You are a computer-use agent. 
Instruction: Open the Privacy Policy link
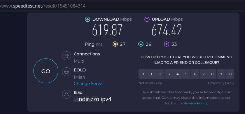(196, 103)
